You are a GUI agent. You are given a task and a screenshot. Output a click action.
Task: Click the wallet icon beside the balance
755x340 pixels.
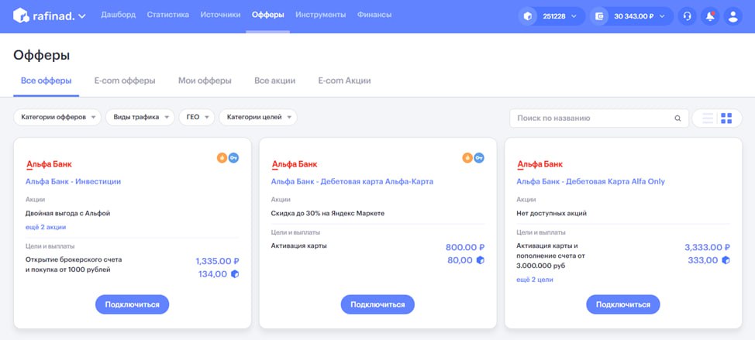pyautogui.click(x=599, y=16)
